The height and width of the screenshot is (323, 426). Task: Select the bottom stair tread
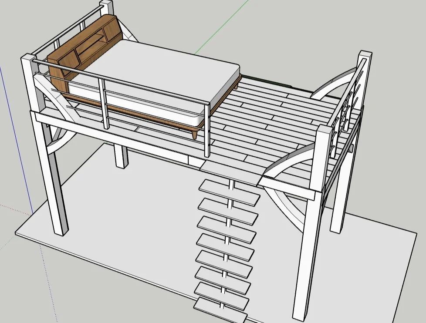point(220,311)
